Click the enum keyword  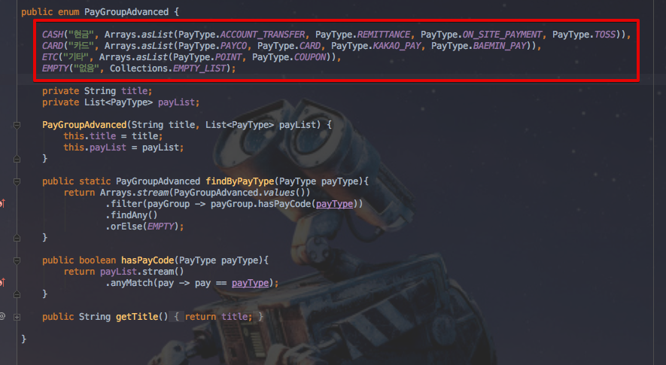68,12
